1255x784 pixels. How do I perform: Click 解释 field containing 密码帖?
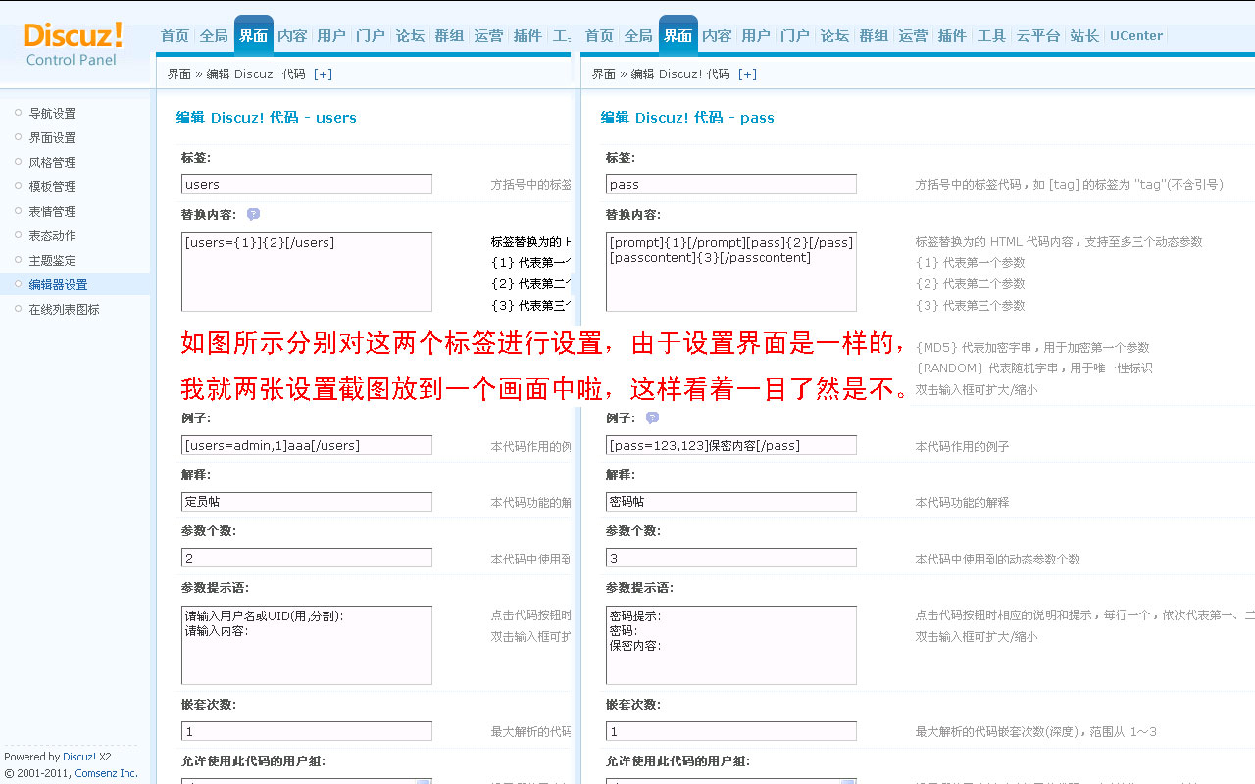(731, 502)
